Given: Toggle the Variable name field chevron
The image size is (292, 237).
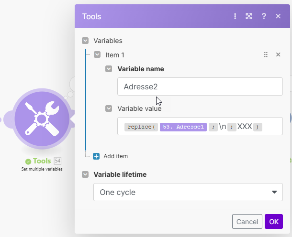Looking at the screenshot, I should click(109, 69).
